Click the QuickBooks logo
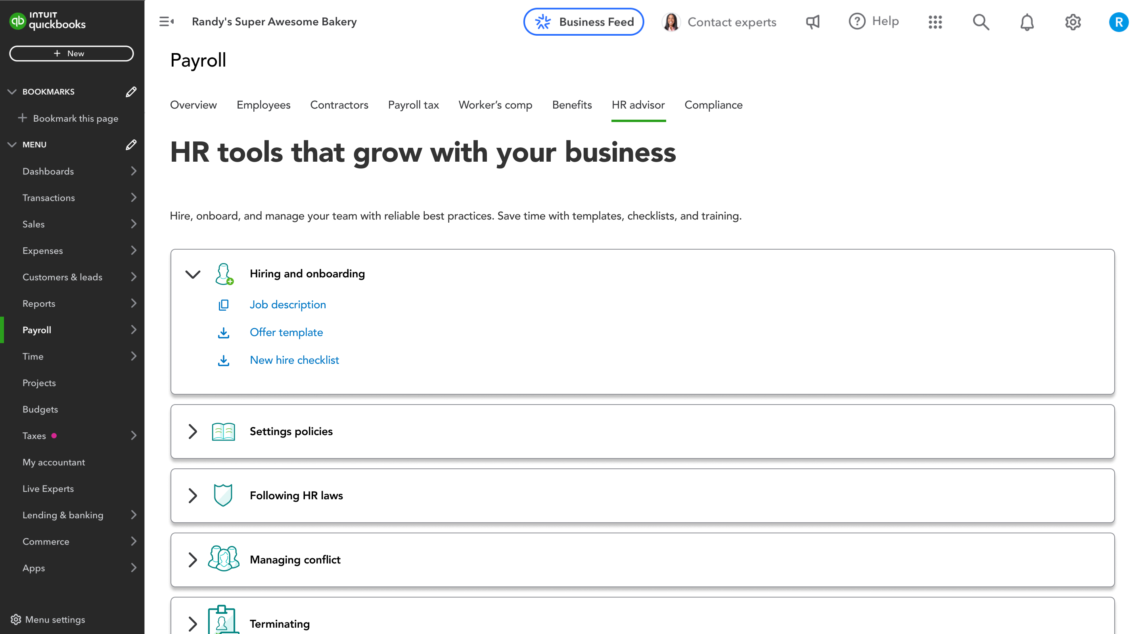The image size is (1142, 634). click(x=46, y=21)
